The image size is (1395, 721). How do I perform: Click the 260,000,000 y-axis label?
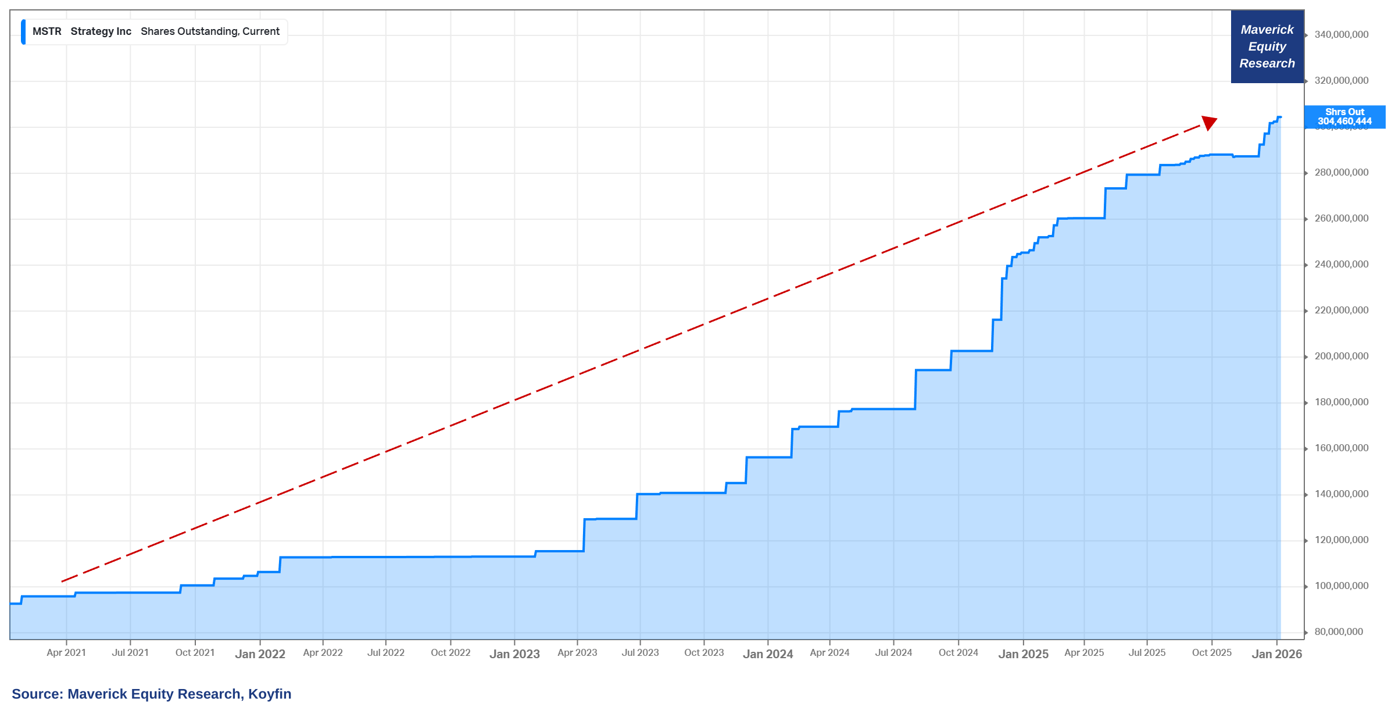click(1341, 219)
